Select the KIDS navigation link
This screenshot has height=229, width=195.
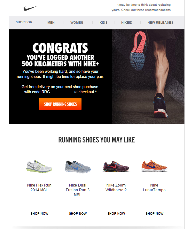103,23
